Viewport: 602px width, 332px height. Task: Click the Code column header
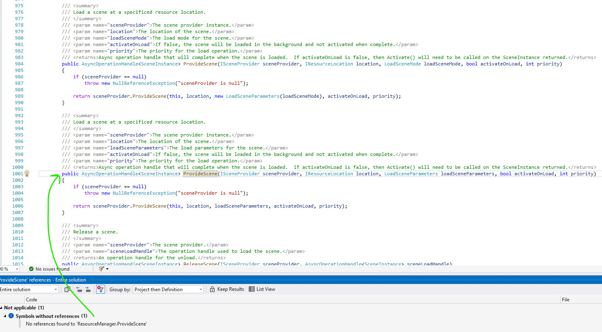pyautogui.click(x=32, y=299)
